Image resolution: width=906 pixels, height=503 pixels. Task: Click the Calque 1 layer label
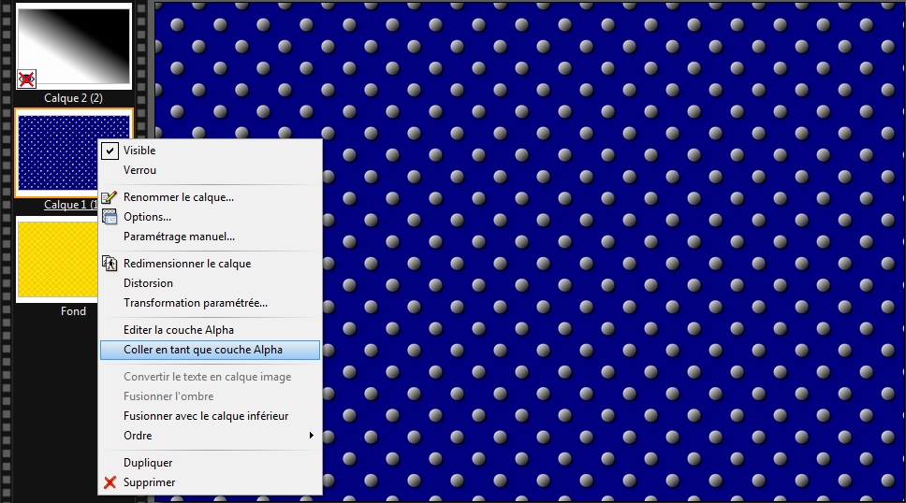tap(70, 205)
